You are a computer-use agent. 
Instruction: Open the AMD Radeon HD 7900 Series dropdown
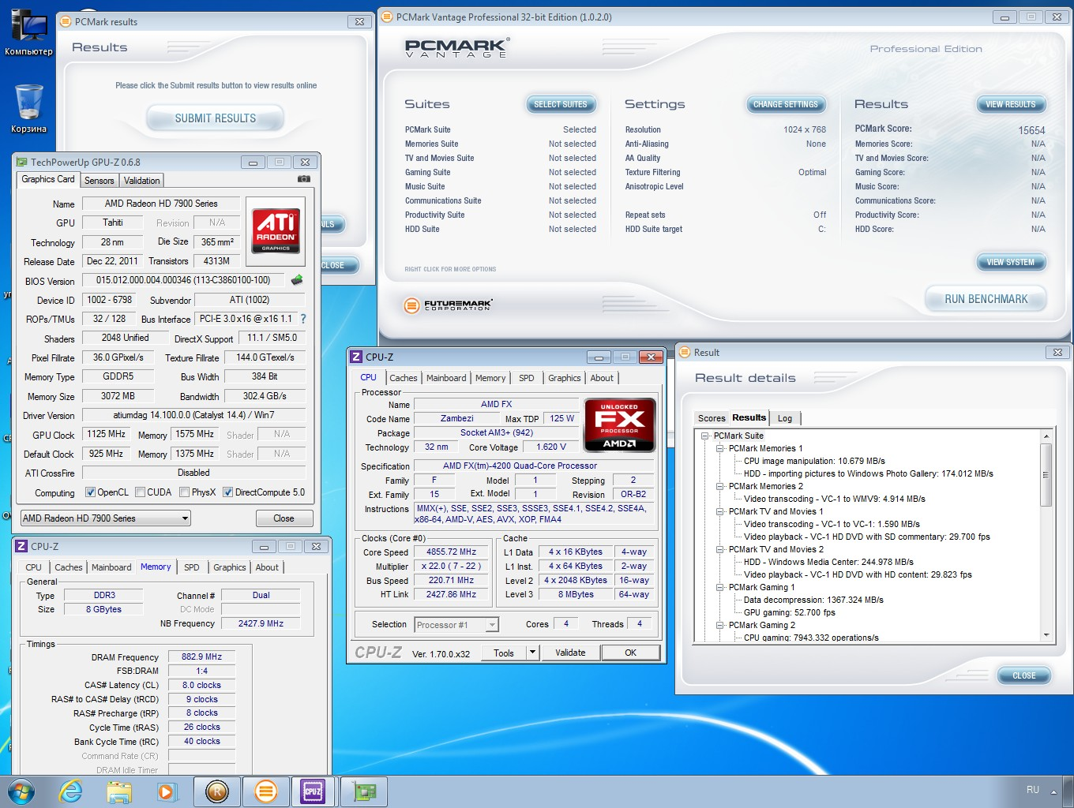tap(106, 518)
